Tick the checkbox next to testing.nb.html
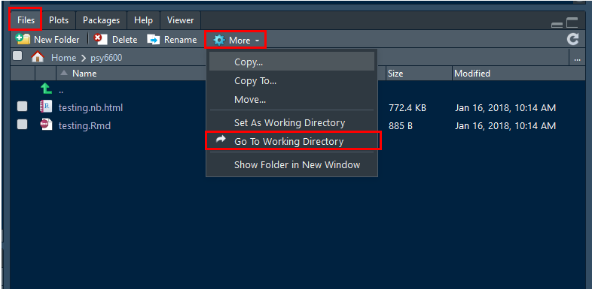The width and height of the screenshot is (592, 289). pyautogui.click(x=23, y=107)
